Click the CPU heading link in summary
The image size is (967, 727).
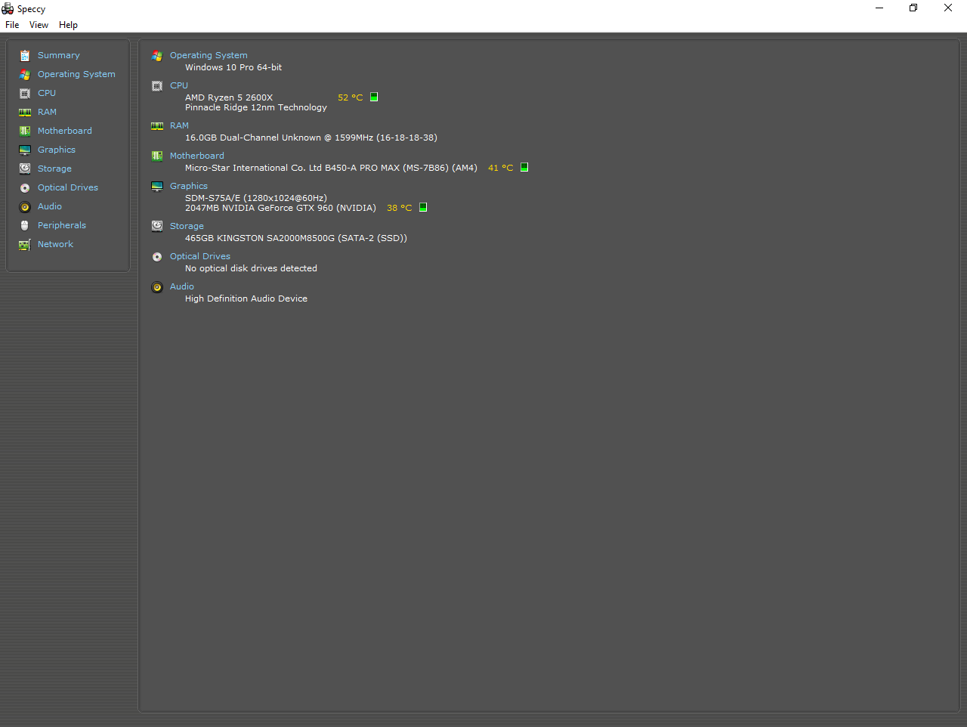[x=179, y=85]
